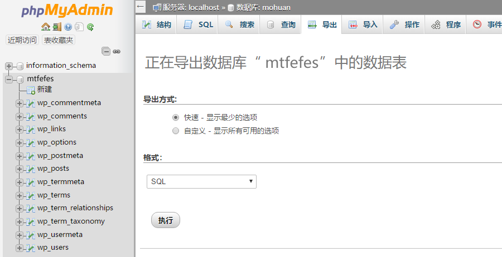Collapse the mtfefes database tree
Screen dimensions: 502x257
(x=9, y=79)
